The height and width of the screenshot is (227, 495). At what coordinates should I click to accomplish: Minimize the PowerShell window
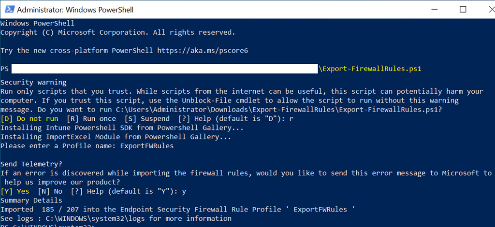(437, 10)
